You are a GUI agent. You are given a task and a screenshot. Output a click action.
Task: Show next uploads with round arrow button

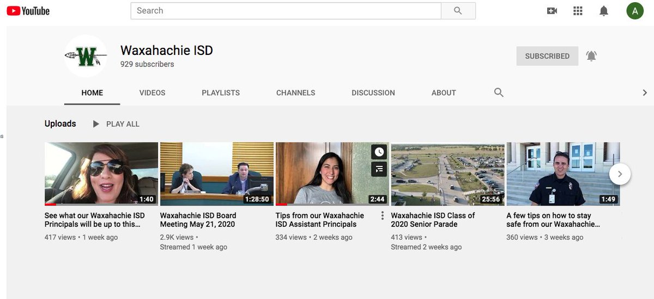click(x=620, y=174)
